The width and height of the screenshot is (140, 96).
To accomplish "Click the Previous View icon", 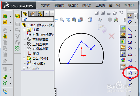I will pyautogui.click(x=68, y=20).
